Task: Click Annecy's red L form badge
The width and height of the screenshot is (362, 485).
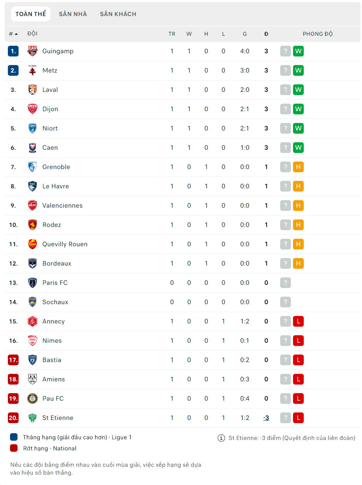Action: (x=298, y=321)
